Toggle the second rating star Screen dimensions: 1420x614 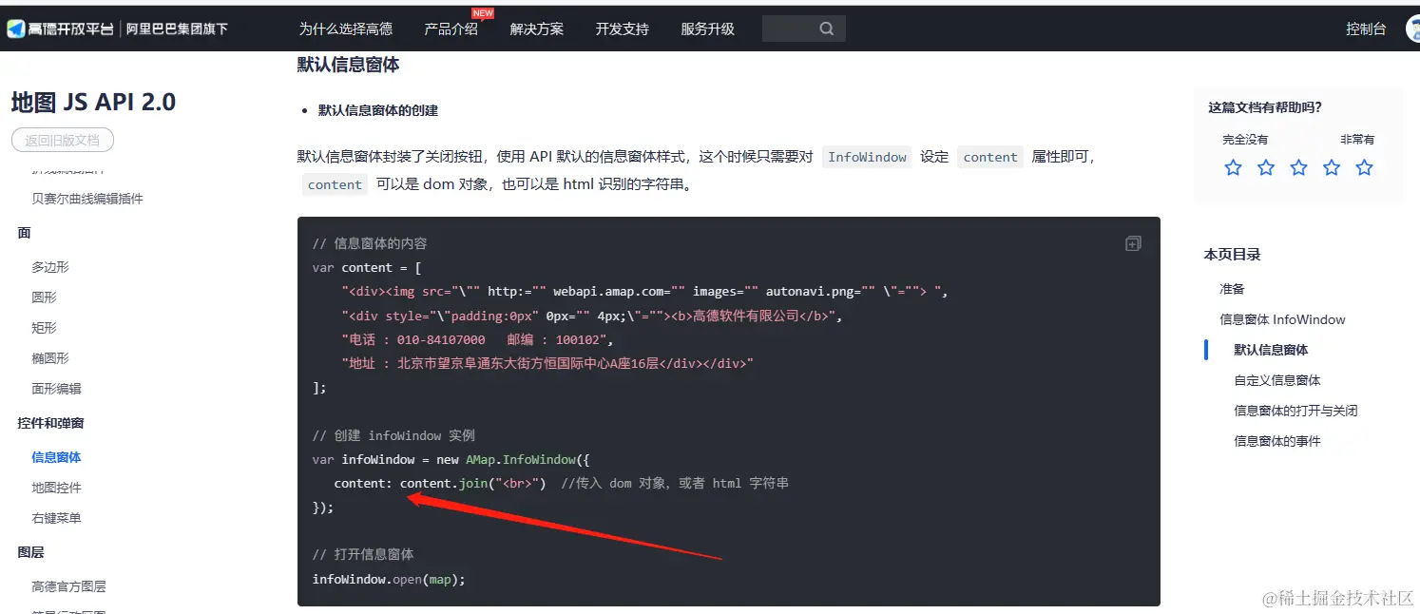1265,167
